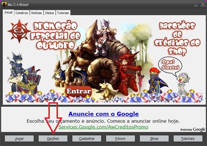Follow the 'Anuncie com o Google' link
This screenshot has width=207, height=146.
pos(103,114)
